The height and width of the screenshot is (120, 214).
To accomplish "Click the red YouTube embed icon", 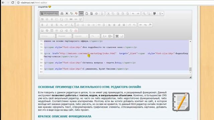I will (76, 31).
